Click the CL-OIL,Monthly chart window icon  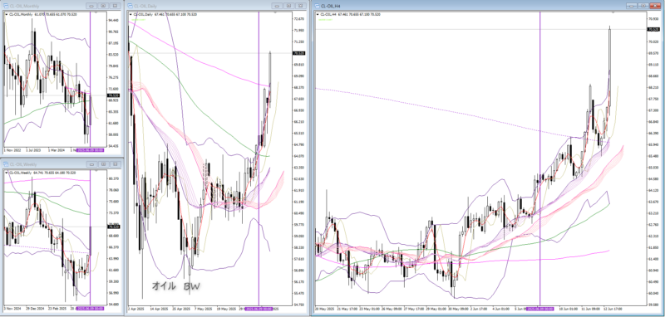tap(6, 6)
